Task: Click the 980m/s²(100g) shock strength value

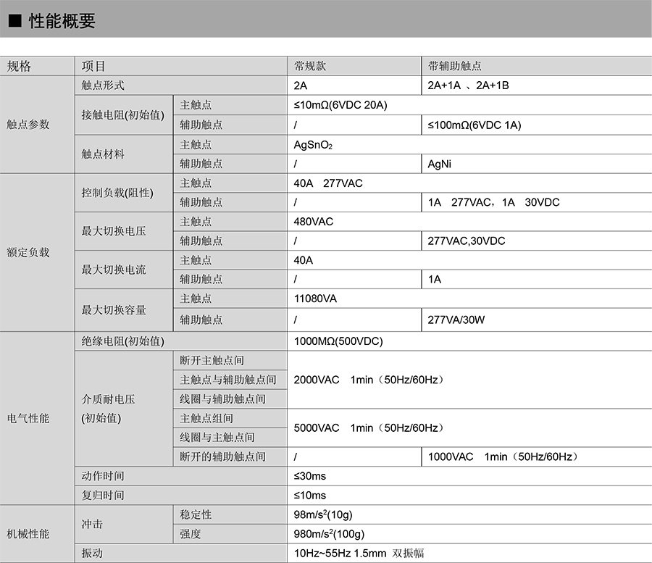Action: coord(328,534)
